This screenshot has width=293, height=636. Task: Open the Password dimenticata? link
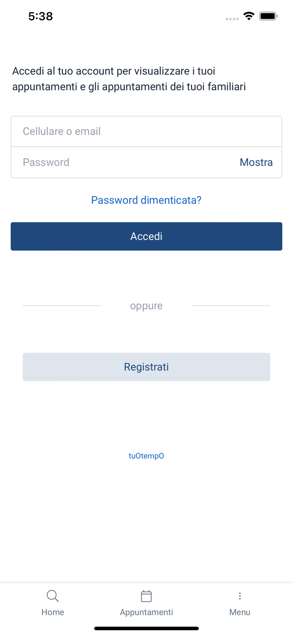point(146,200)
